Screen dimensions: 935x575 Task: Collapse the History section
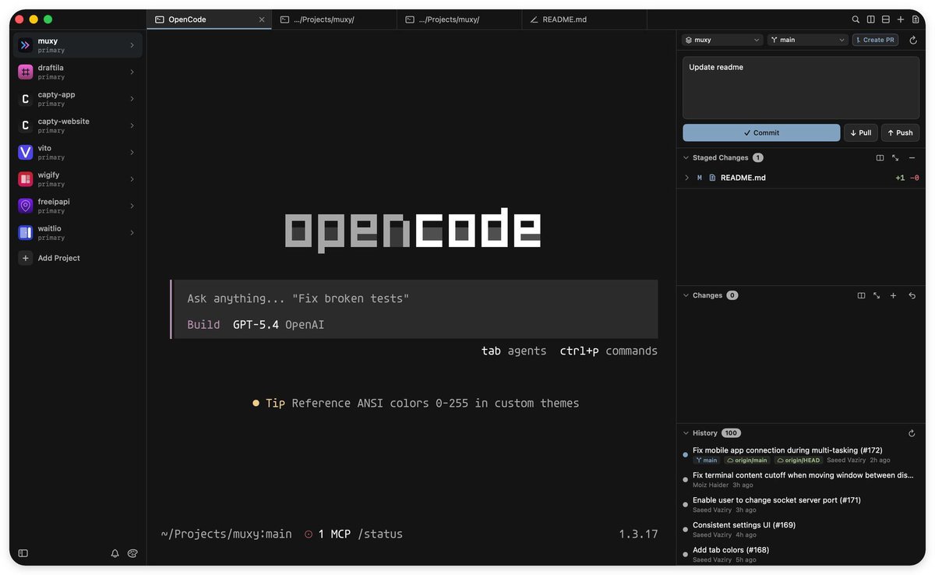tap(686, 433)
